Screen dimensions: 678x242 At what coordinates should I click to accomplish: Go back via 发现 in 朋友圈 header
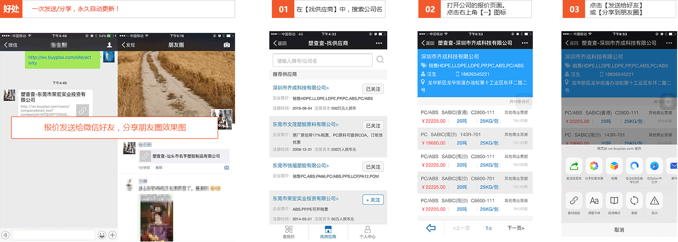(x=128, y=45)
